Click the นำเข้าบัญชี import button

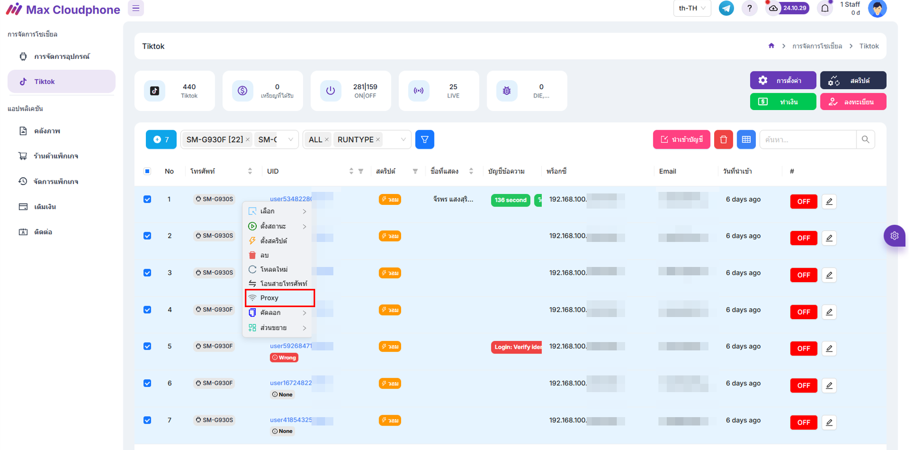click(x=681, y=139)
